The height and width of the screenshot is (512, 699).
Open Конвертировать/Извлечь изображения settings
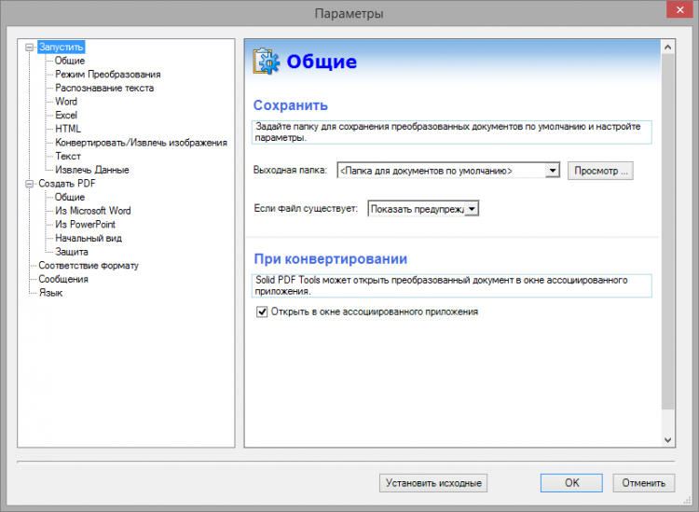(141, 143)
